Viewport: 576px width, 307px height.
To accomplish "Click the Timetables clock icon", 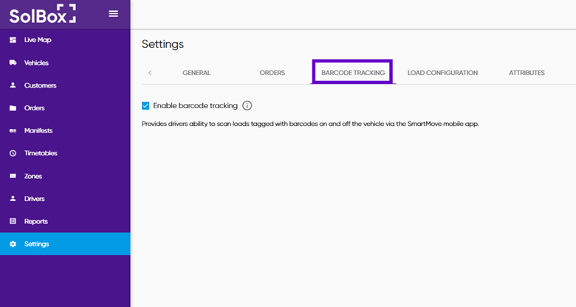I will tap(13, 153).
